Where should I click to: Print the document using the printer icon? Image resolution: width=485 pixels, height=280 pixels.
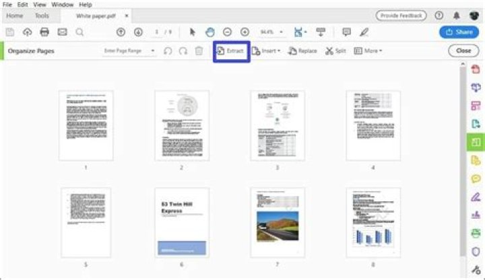(44, 32)
